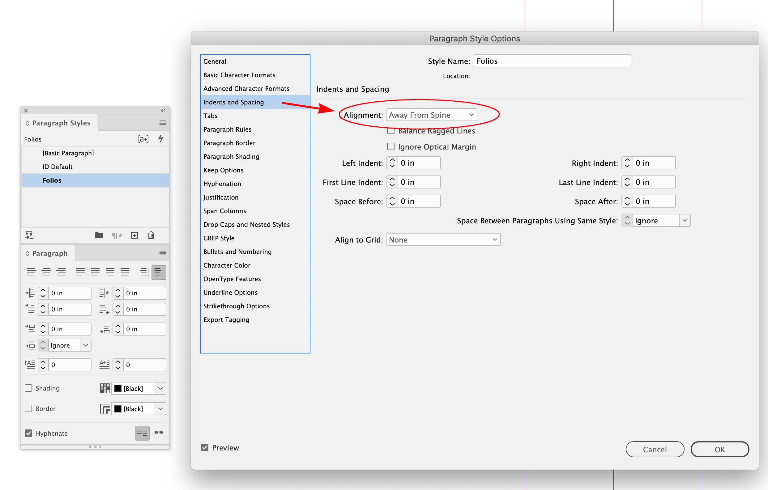Viewport: 768px width, 490px height.
Task: Click Create new paragraph style icon
Action: pos(134,235)
